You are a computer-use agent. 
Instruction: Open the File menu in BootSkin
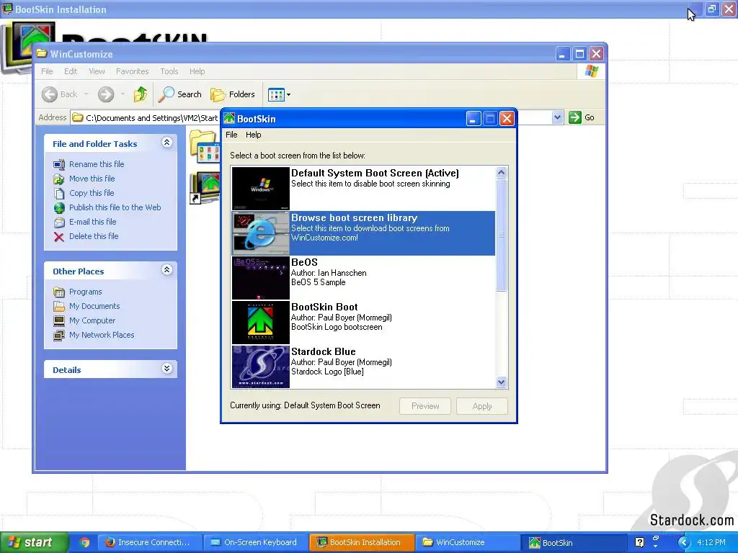[x=231, y=135]
